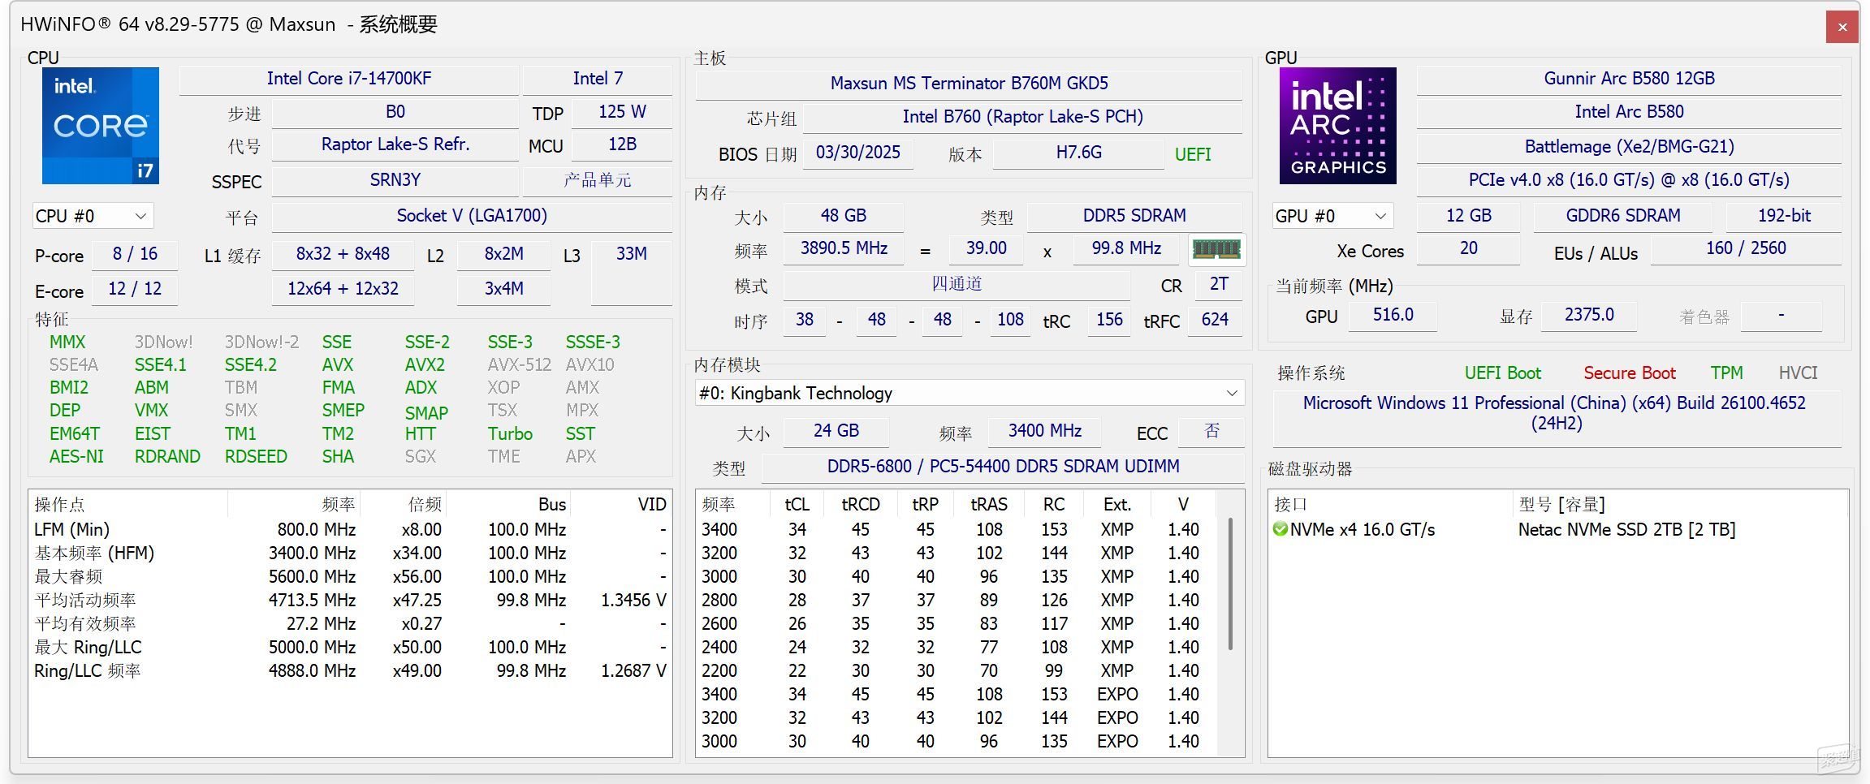Click the Battlemage (Xe2/BMG-G21) field
The image size is (1870, 784).
[1629, 147]
